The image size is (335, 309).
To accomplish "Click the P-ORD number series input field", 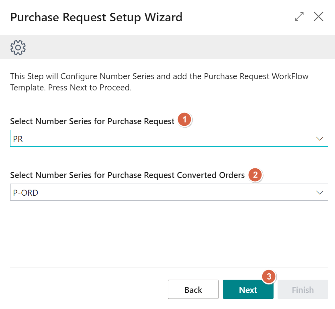I will point(169,192).
